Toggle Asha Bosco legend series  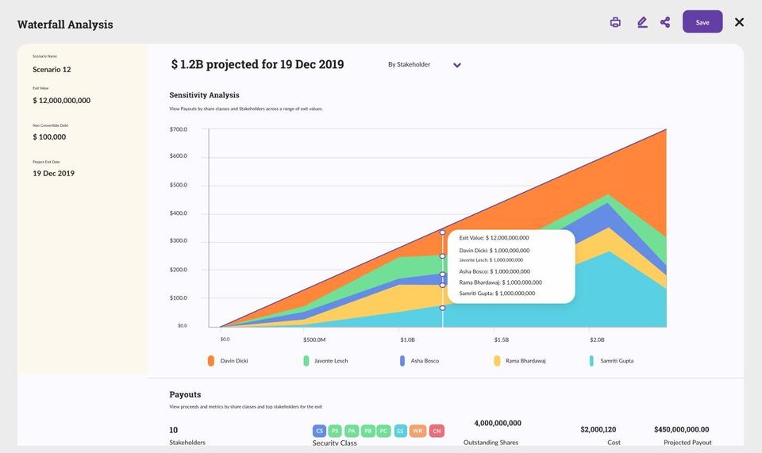tap(419, 361)
